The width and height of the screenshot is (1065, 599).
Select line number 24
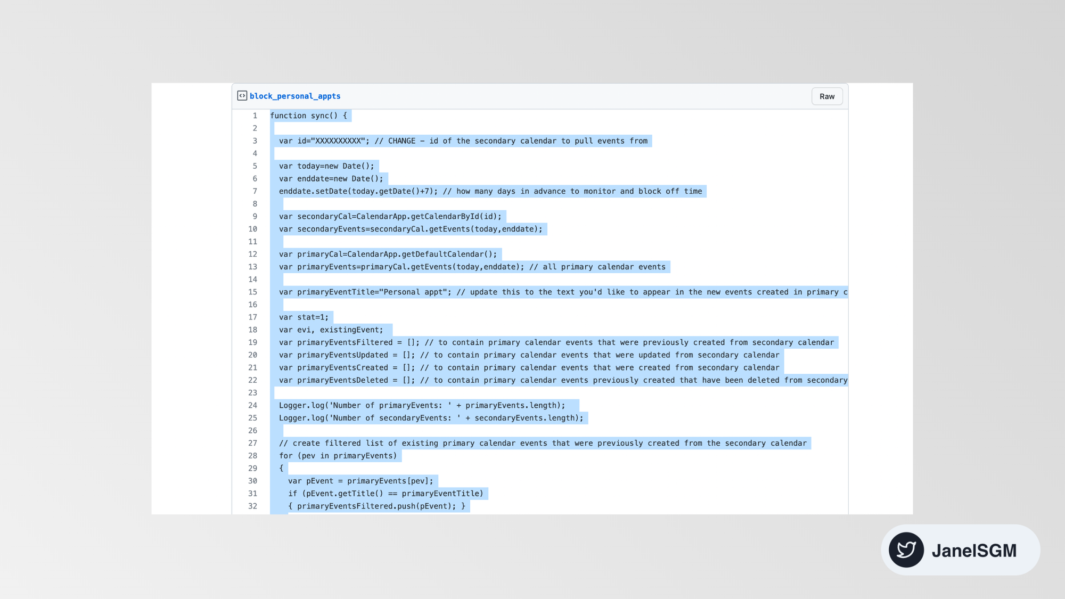tap(253, 405)
